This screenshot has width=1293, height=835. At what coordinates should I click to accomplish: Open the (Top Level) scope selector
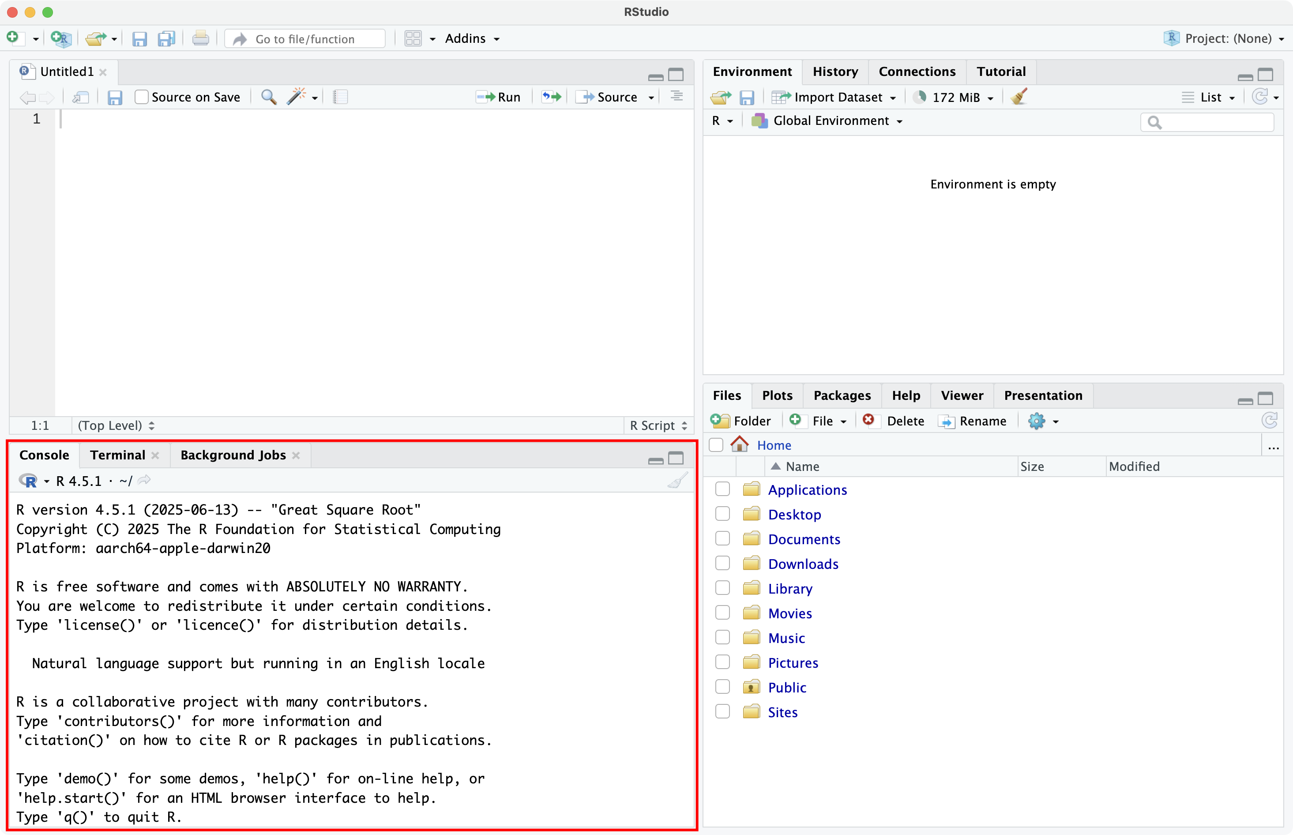pos(116,425)
